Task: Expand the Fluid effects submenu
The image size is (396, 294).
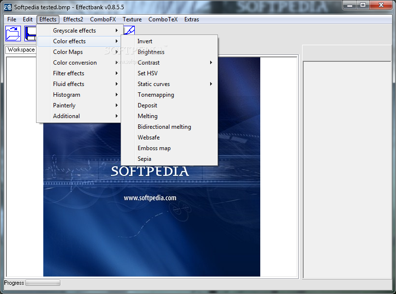Action: point(80,84)
